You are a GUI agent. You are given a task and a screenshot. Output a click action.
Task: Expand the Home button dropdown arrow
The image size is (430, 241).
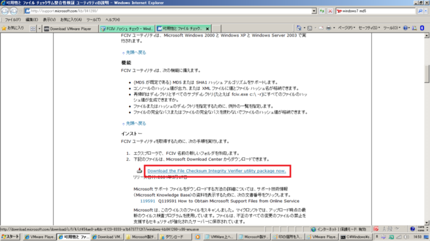(304, 28)
